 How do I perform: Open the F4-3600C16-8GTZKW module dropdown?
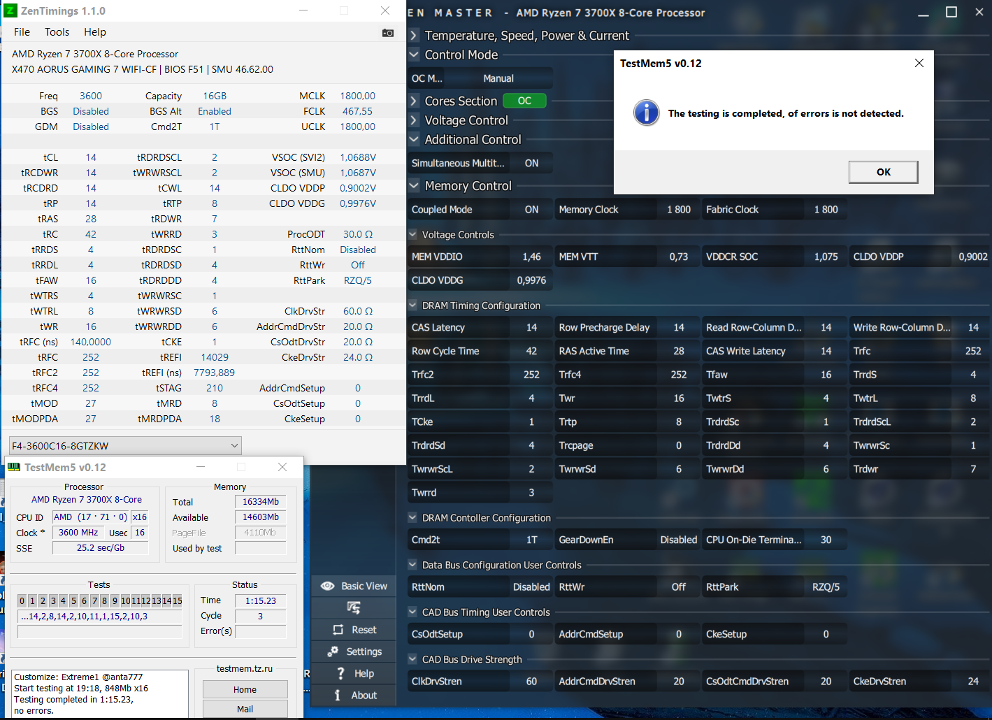pos(125,445)
